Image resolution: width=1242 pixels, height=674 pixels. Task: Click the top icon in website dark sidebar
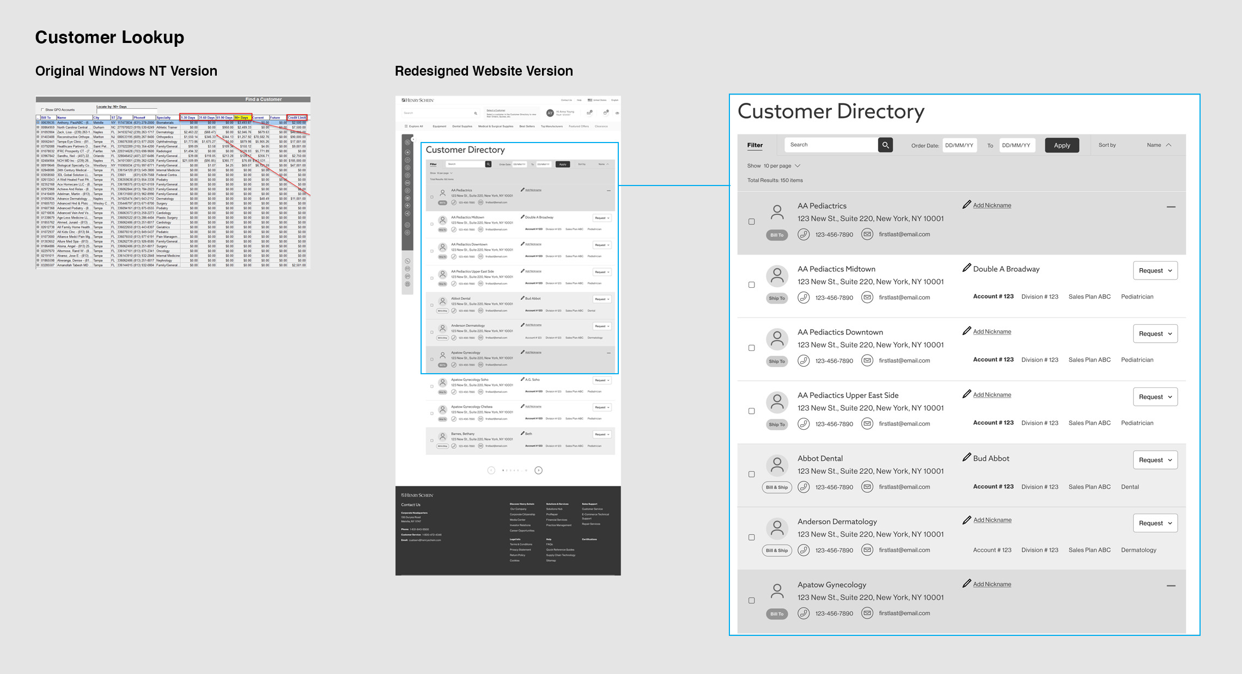(407, 142)
